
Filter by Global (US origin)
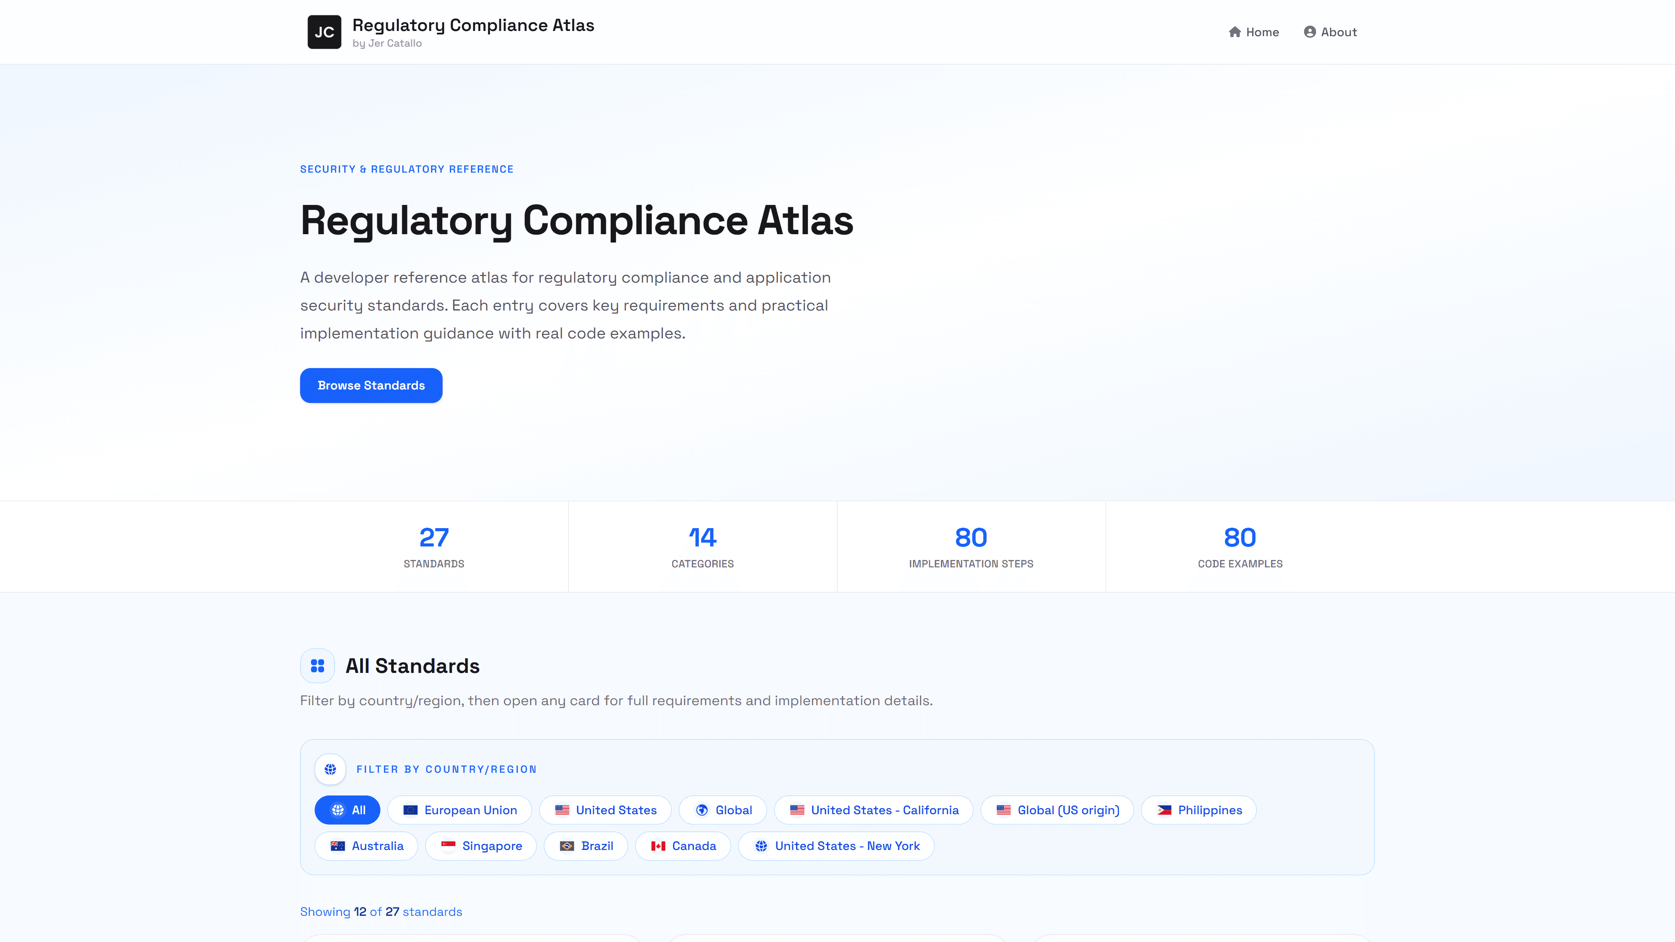(1057, 810)
